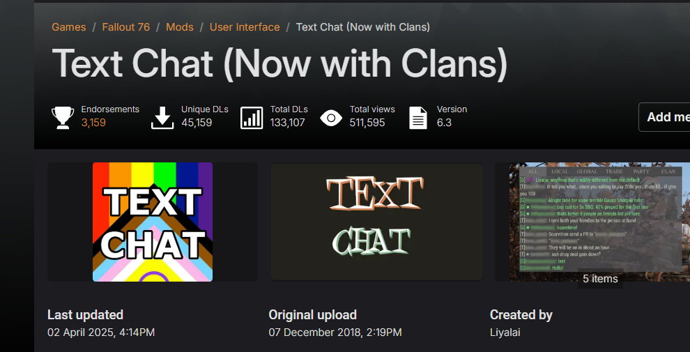Open the in-game chat screenshot thumbnail
Viewport: 690px width, 352px height.
592,222
